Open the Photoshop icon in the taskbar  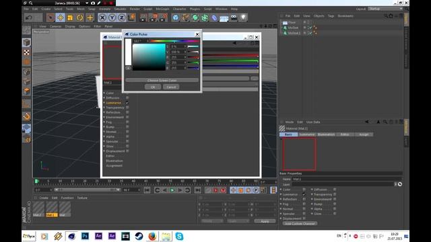click(85, 236)
